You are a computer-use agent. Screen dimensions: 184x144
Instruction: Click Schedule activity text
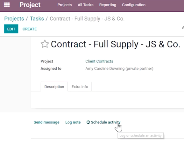tap(106, 122)
